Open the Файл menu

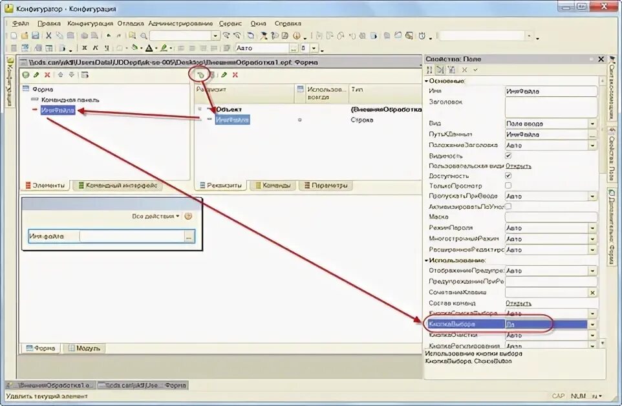[20, 23]
